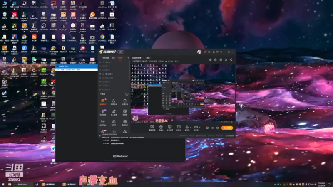Click the user avatar in streaming app title bar
Screen dimensions: 333x187
[199, 52]
